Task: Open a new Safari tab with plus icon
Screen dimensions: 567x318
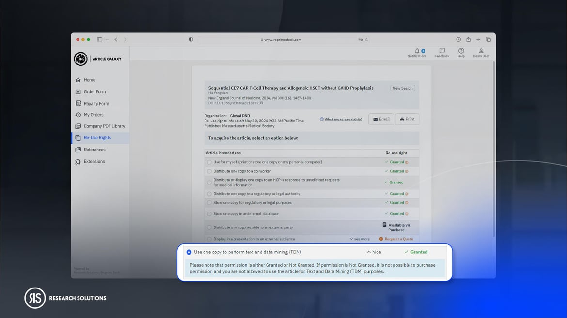Action: click(x=478, y=39)
